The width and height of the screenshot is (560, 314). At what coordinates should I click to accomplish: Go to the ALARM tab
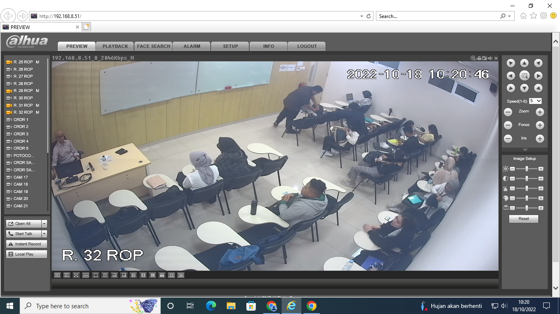coord(192,46)
